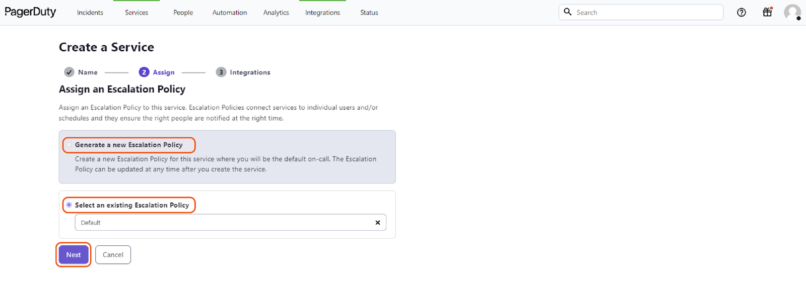
Task: Select Generate a new Escalation Policy radio
Action: click(x=69, y=145)
